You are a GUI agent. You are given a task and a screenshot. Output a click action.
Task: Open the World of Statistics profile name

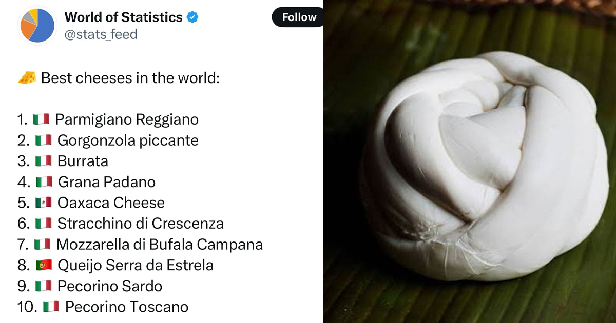(x=123, y=17)
